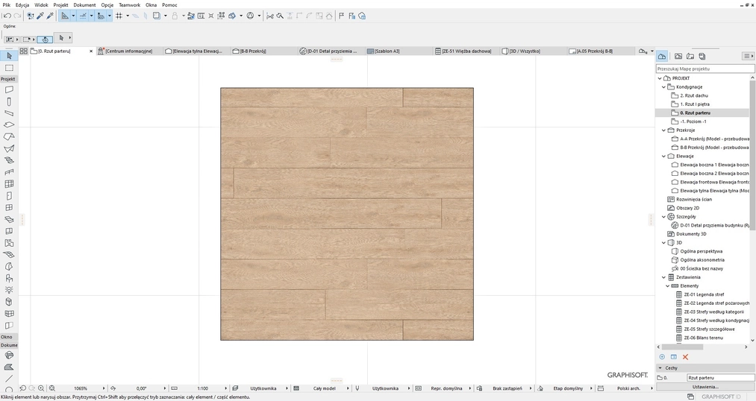
Task: Toggle the guide lines button
Action: 65,16
